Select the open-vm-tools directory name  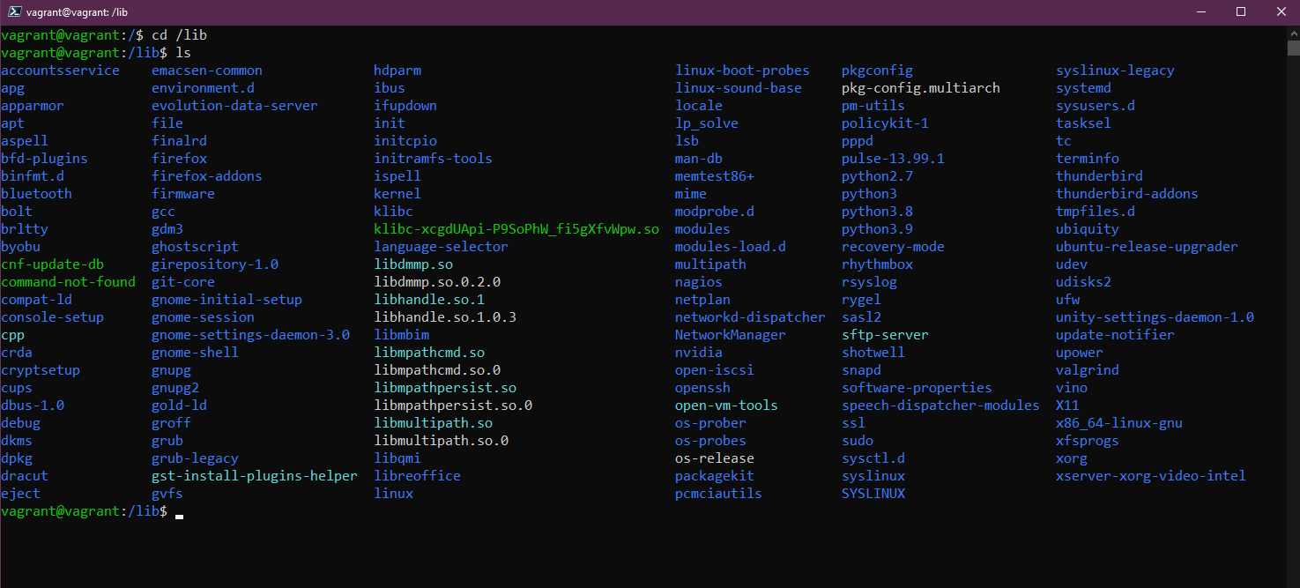click(726, 405)
